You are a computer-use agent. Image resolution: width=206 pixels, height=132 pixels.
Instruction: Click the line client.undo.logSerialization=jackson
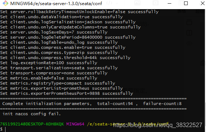click(68, 22)
